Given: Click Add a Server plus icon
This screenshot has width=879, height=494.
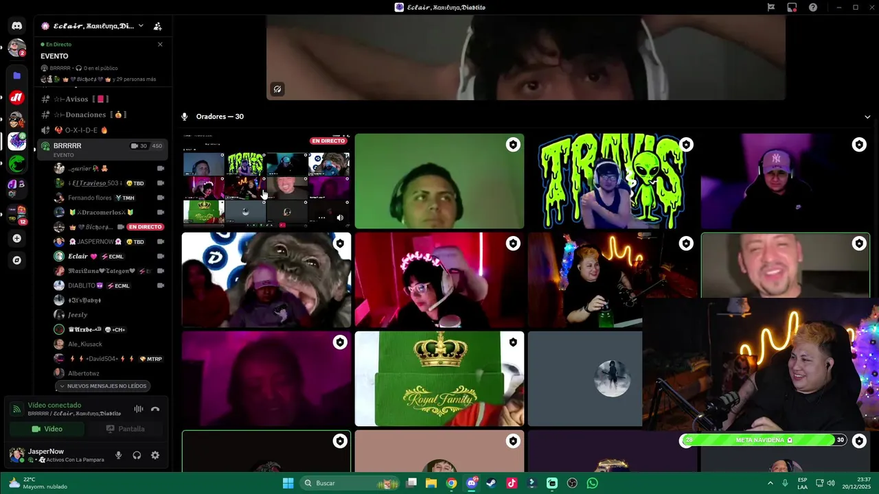Looking at the screenshot, I should click(x=16, y=238).
